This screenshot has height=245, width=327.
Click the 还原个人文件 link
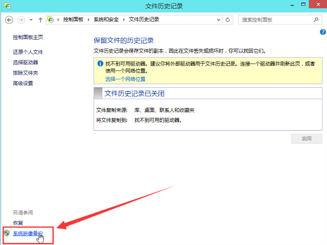coord(28,52)
